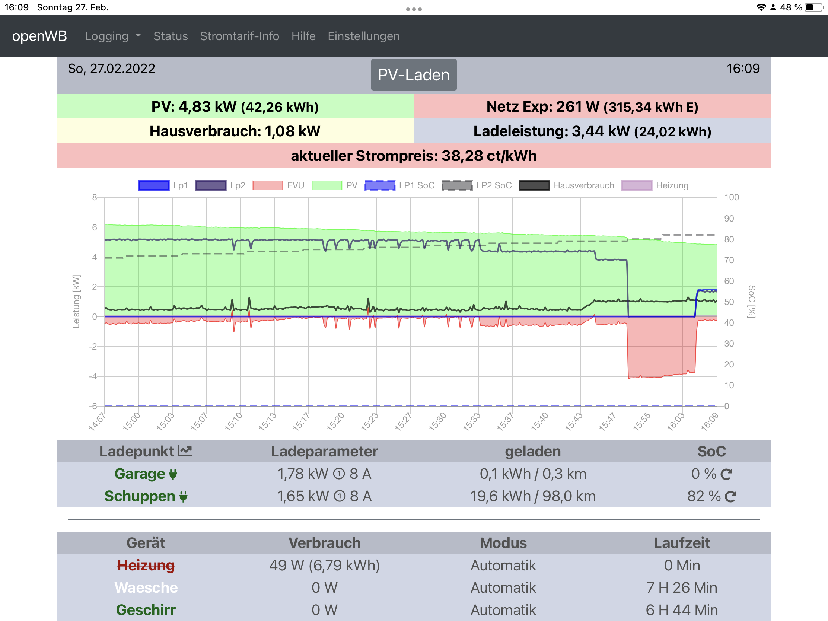Click the chart icon beside Ladepunkt
Image resolution: width=828 pixels, height=621 pixels.
tap(185, 451)
